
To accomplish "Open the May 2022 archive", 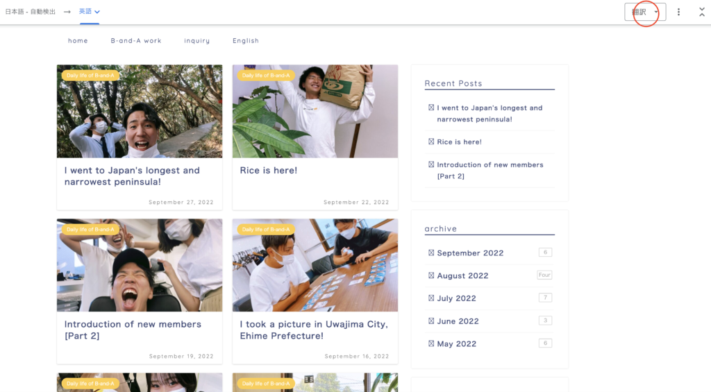I will pos(457,343).
